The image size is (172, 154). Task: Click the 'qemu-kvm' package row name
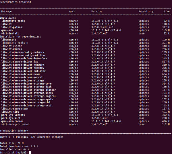click(x=7, y=30)
